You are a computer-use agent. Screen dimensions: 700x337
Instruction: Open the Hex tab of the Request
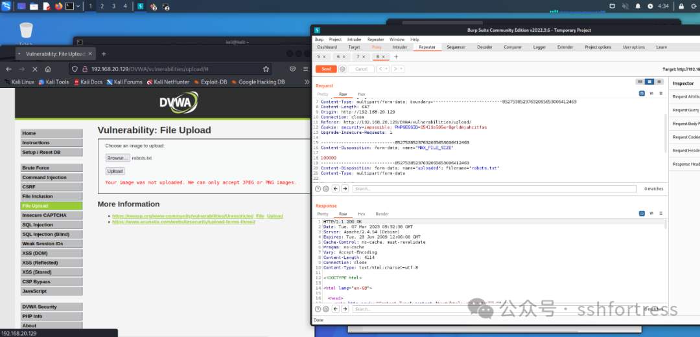362,94
